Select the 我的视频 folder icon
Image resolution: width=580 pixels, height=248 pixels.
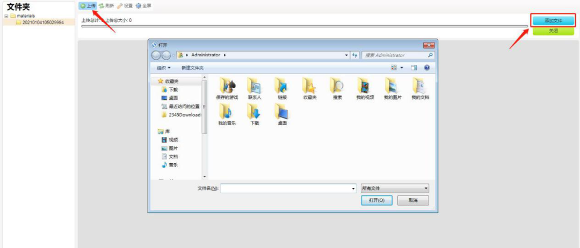pyautogui.click(x=365, y=86)
